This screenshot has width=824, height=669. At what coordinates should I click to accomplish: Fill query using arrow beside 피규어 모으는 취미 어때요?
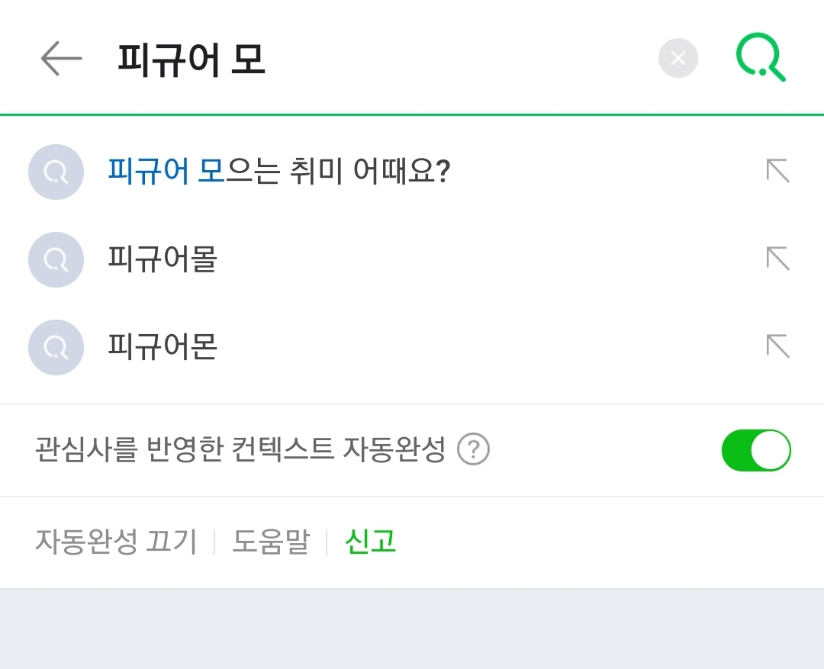(777, 171)
